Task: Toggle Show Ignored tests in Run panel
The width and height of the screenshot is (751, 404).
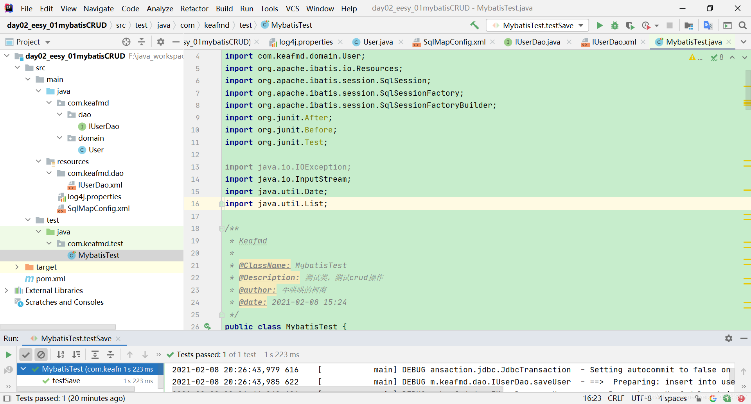Action: [x=41, y=355]
